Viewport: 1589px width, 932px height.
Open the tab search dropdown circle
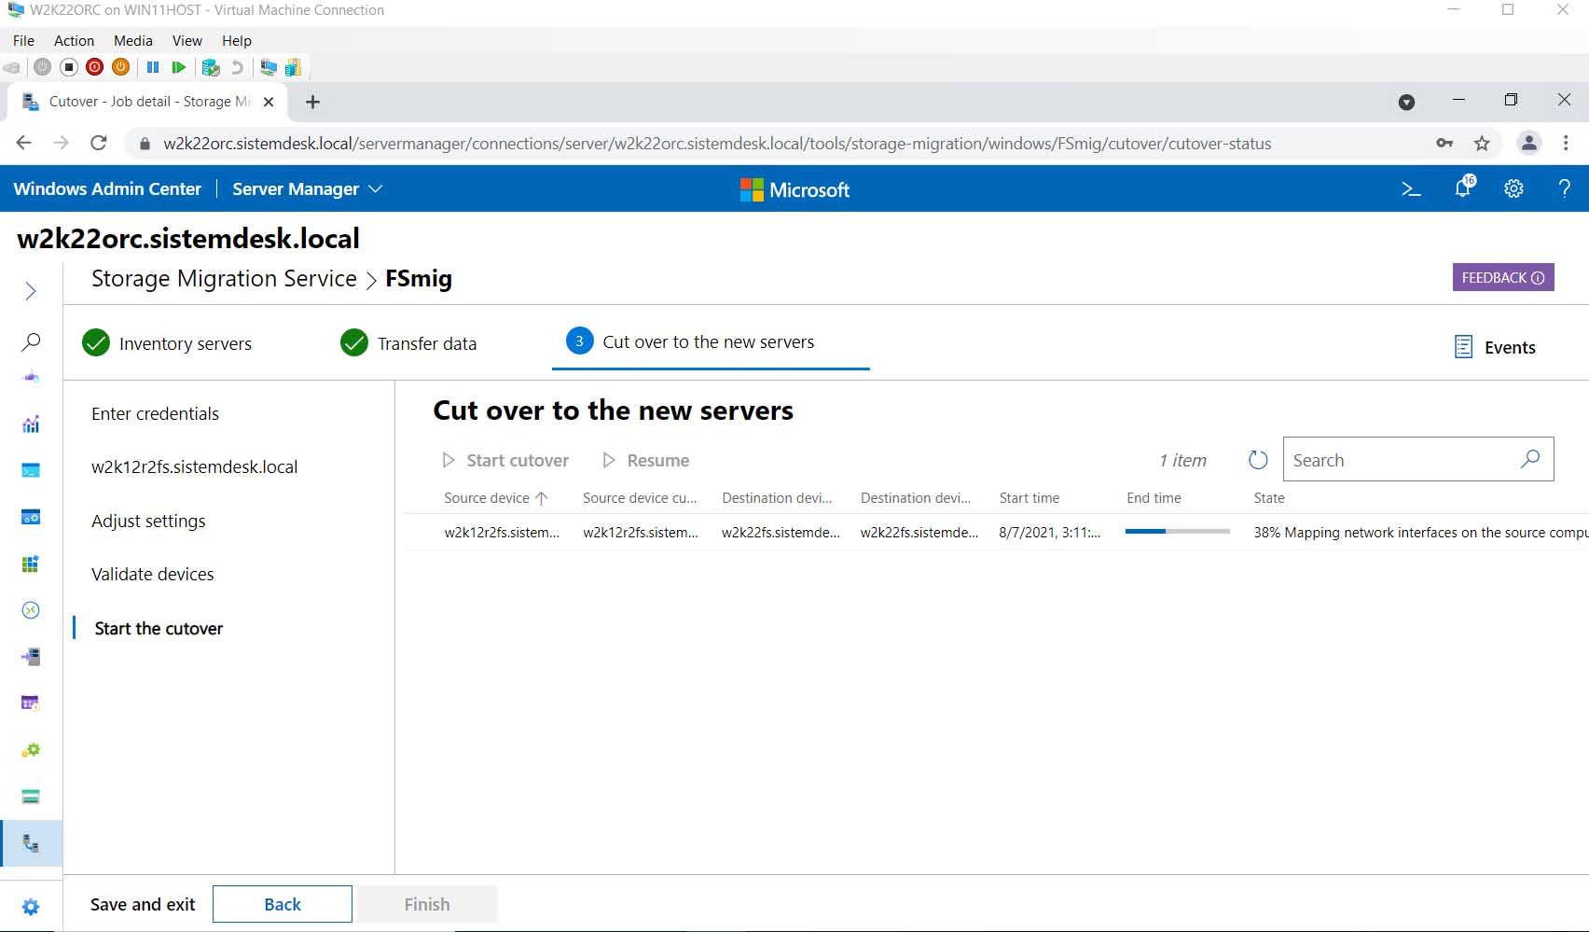[x=1407, y=102]
